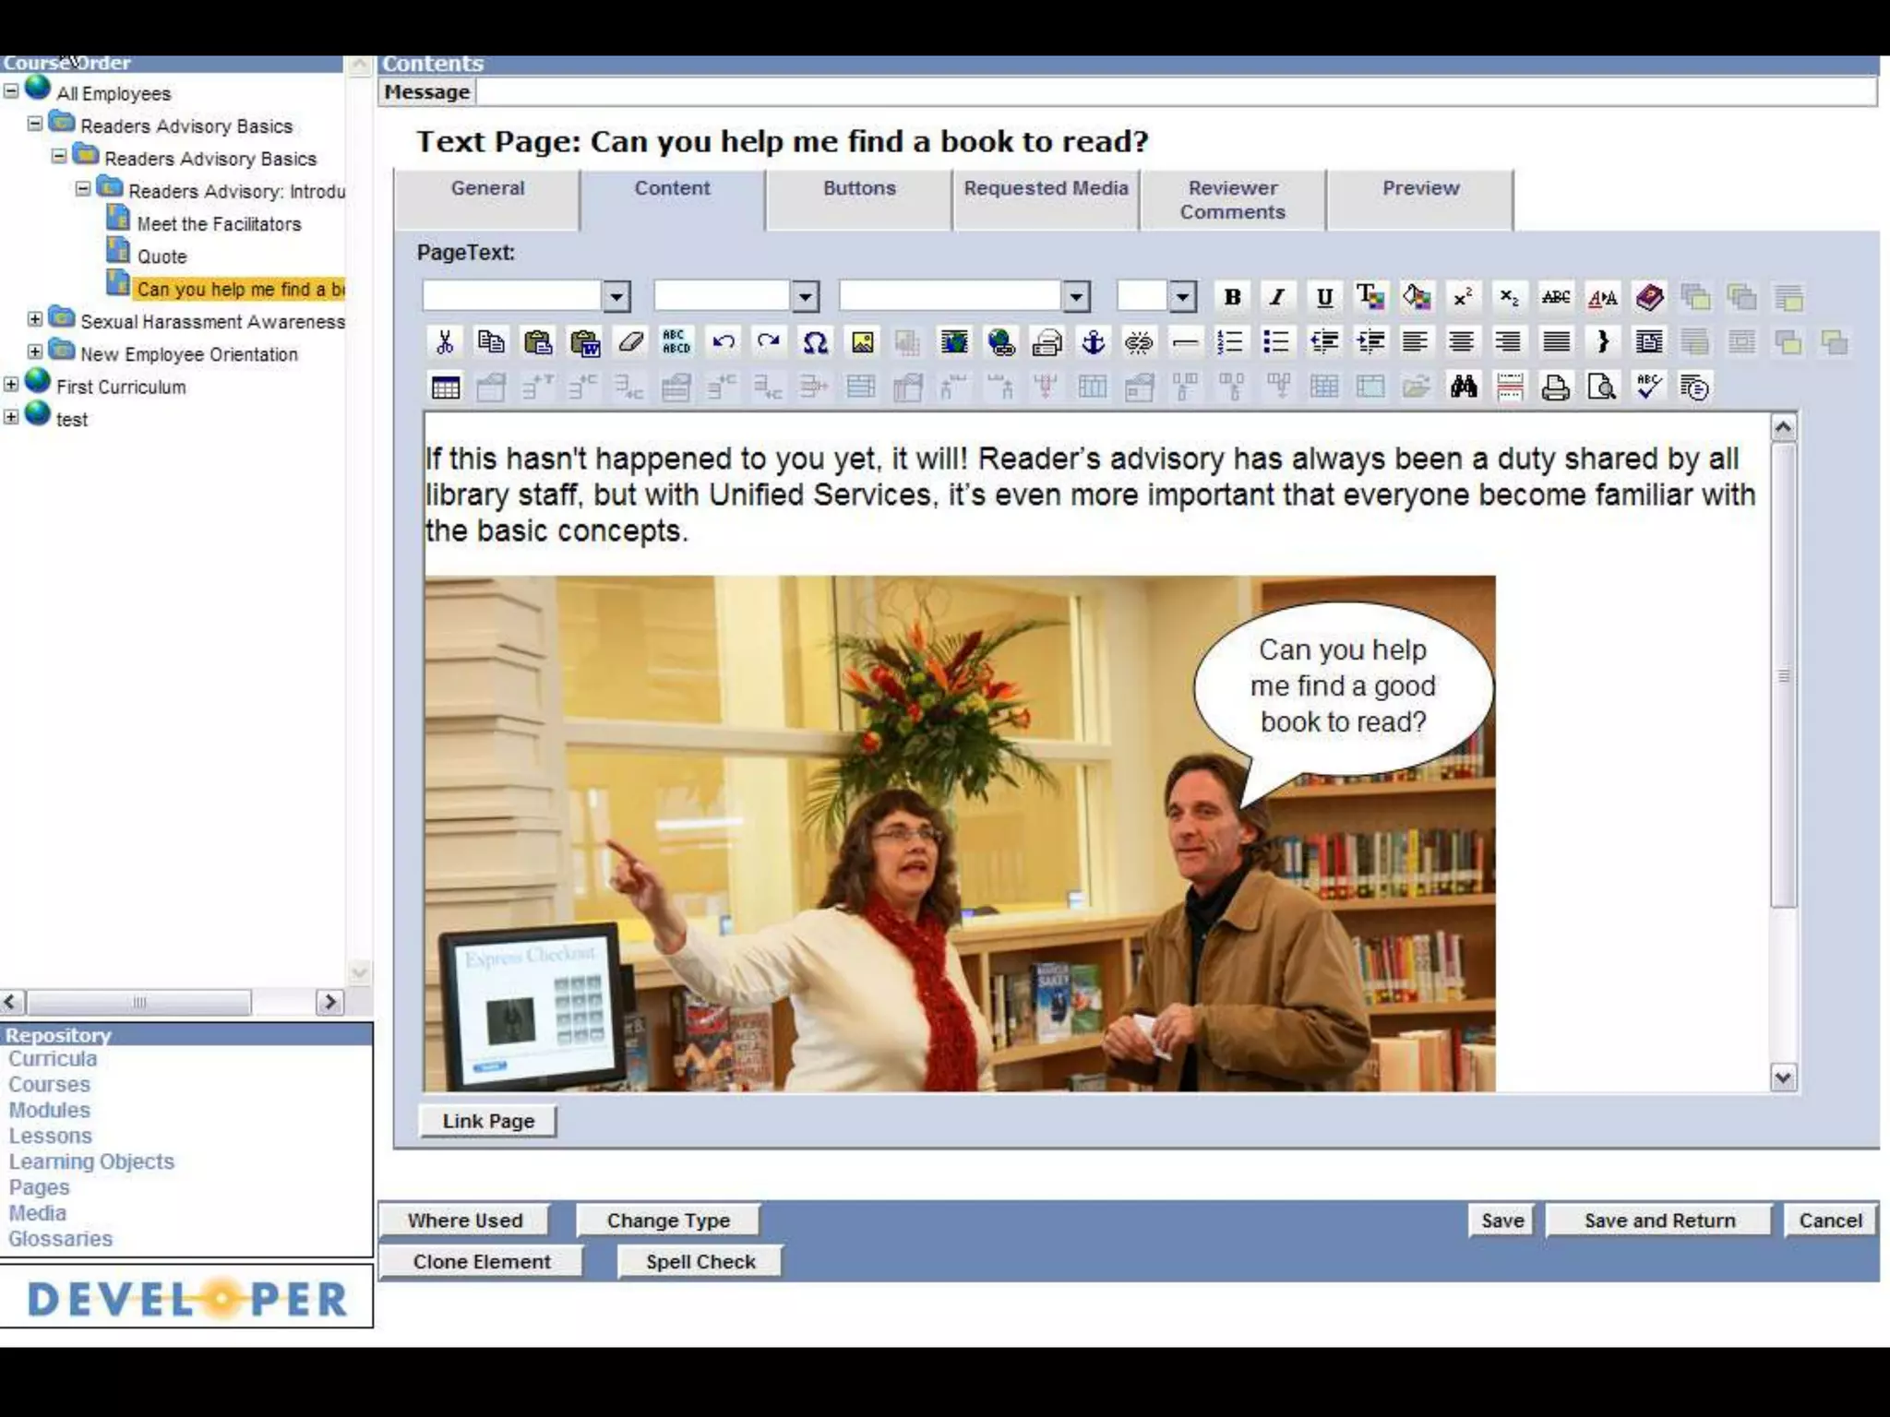Click the Cut scissors icon

(445, 342)
